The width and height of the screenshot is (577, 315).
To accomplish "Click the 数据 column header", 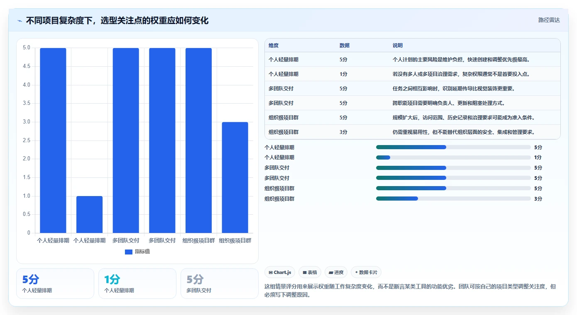I will click(345, 46).
